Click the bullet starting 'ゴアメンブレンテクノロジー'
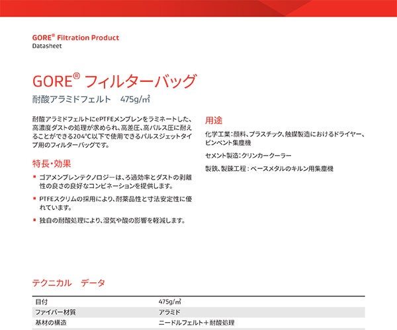Screen dimensions: 397x330 point(115,181)
